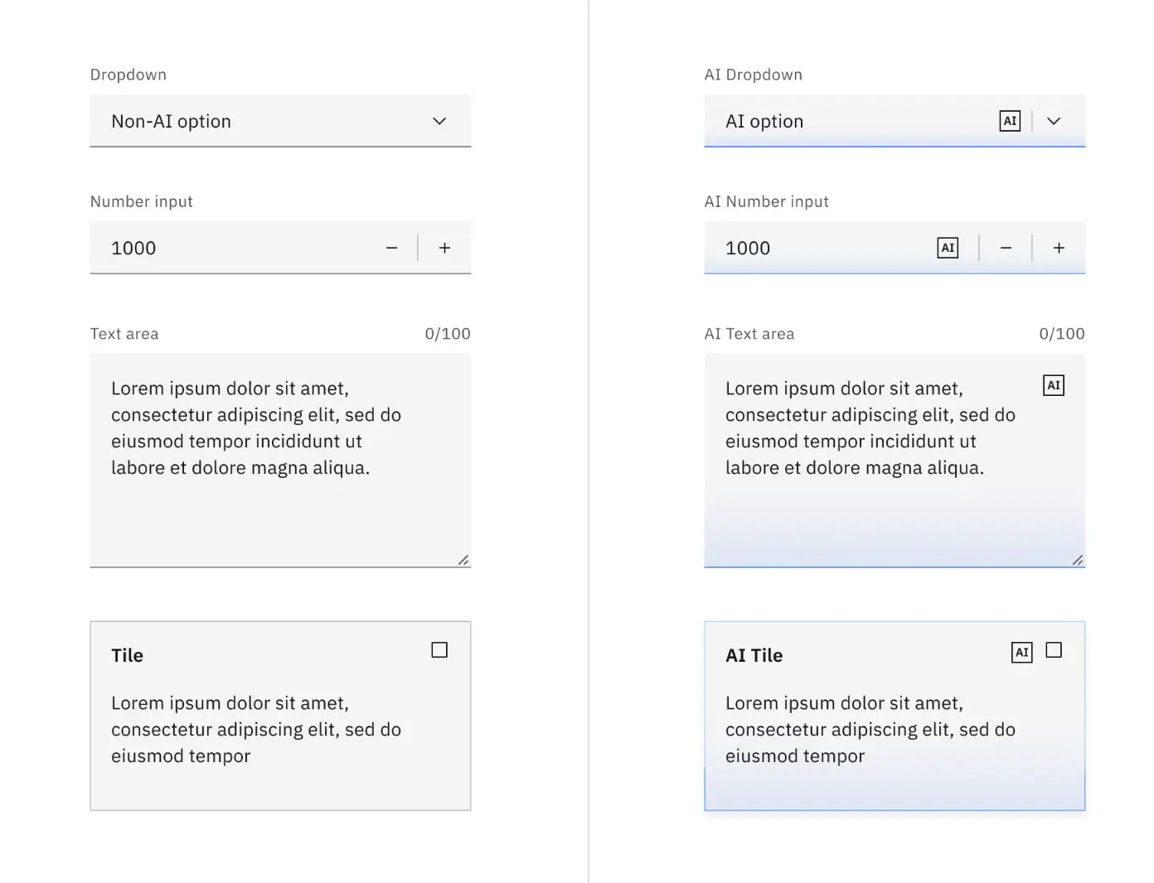Viewport: 1154px width, 883px height.
Task: Place cursor in the AI Text area
Action: [x=870, y=428]
